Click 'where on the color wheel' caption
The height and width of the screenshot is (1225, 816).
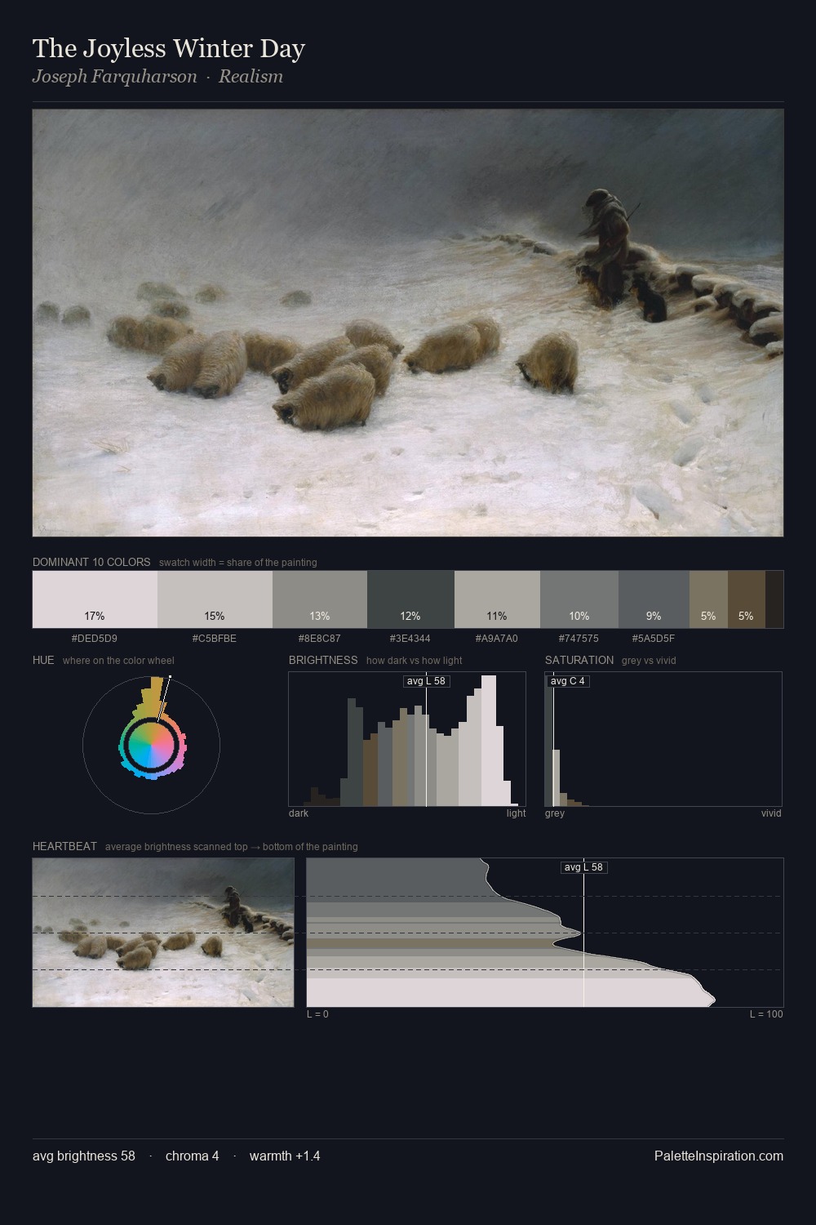(x=118, y=661)
